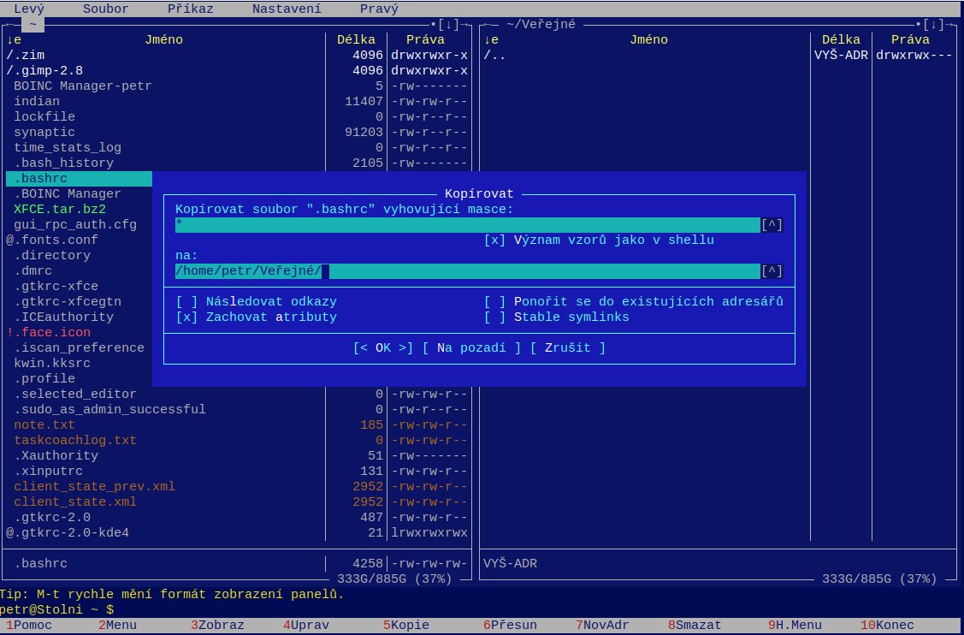Viewport: 964px width, 635px height.
Task: Select the '@.gtkrc-2.0-kde4' symlink row
Action: [x=237, y=532]
